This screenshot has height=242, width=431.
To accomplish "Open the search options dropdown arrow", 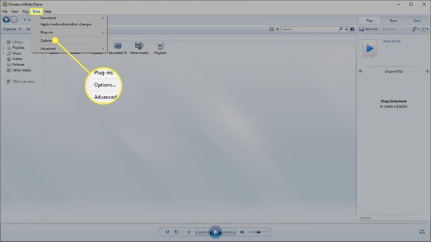I will 346,29.
